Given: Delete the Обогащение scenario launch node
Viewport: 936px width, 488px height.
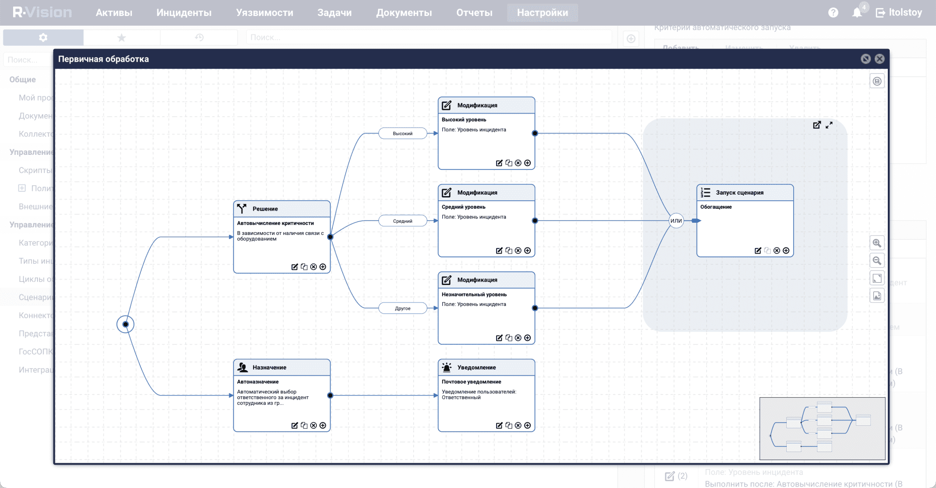Looking at the screenshot, I should pyautogui.click(x=777, y=250).
